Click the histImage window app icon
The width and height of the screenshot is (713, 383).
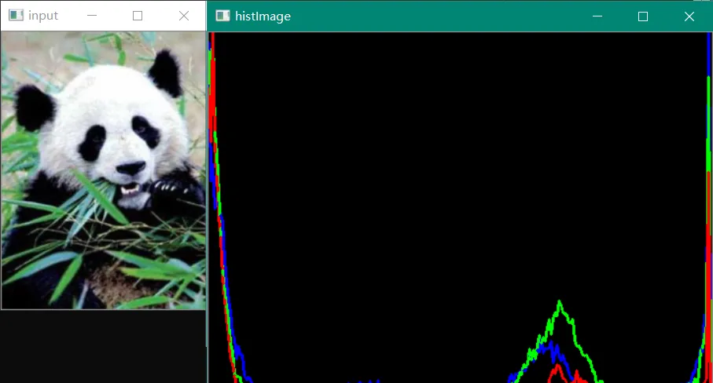point(222,16)
